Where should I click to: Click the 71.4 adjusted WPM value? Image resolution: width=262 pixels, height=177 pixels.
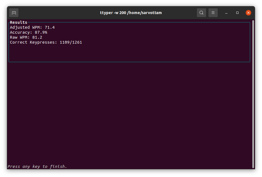[x=50, y=27]
